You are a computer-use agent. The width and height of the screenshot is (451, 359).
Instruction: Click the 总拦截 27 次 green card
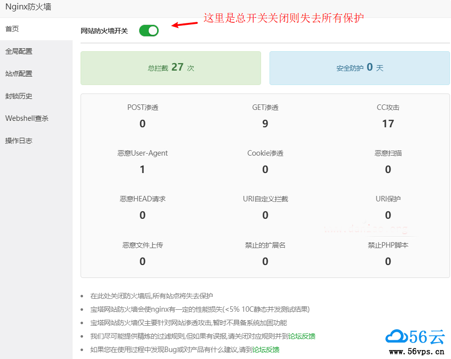pos(171,68)
